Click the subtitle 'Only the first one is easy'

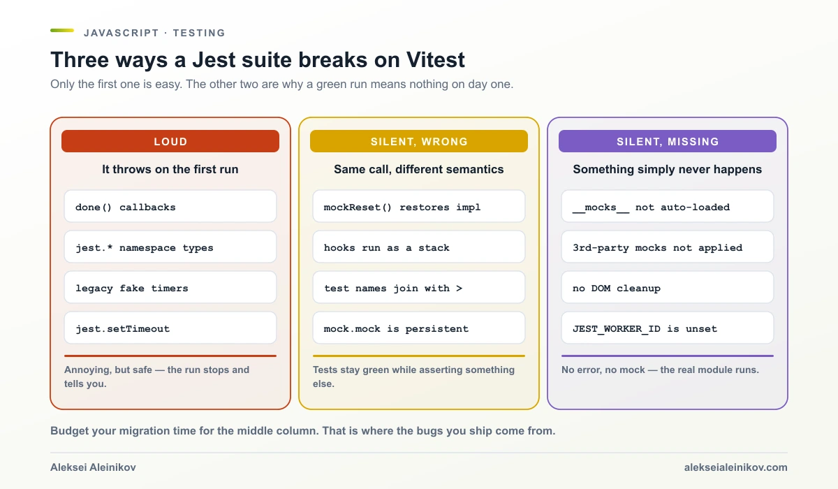(282, 85)
